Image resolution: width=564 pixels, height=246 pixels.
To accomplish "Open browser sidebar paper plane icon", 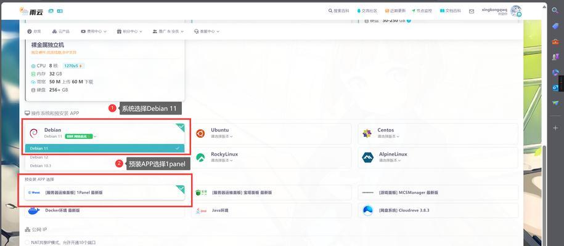I will (x=555, y=103).
